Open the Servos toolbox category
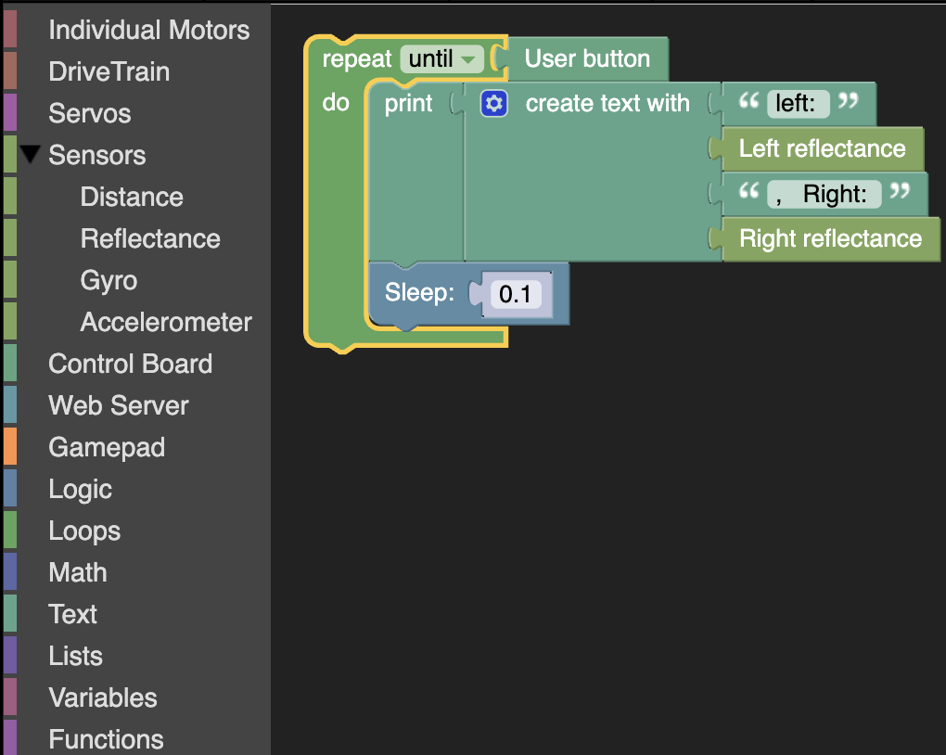The image size is (946, 755). click(x=89, y=113)
